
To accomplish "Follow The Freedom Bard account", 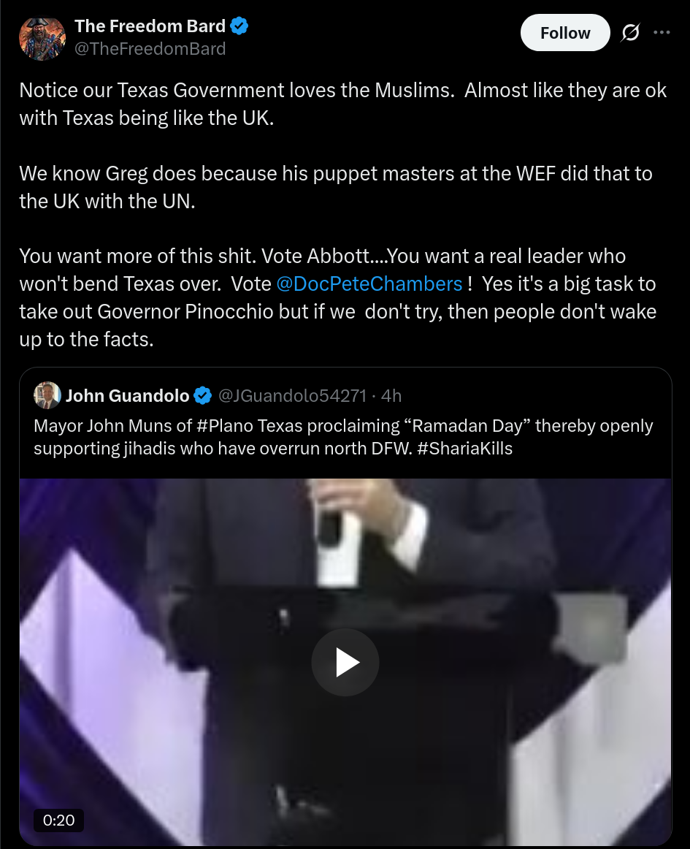I will [565, 33].
